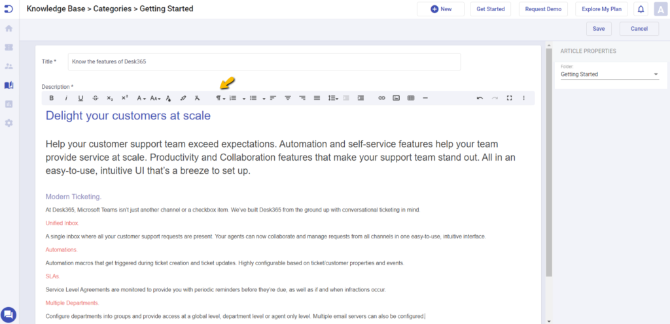Toggle fullscreen editor mode
Viewport: 670px width, 324px height.
[x=509, y=98]
